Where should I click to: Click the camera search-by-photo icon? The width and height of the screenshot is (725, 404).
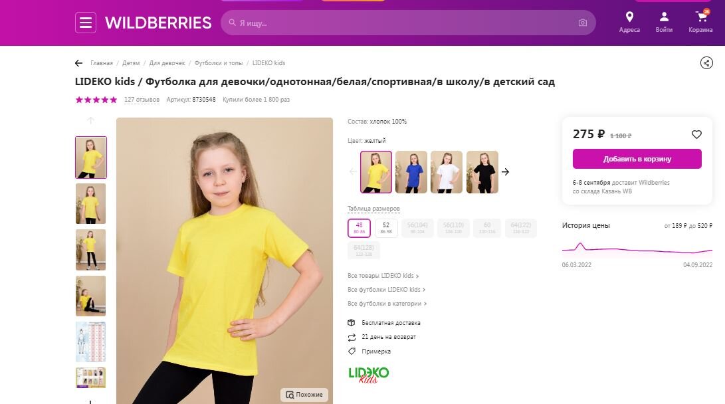(583, 23)
